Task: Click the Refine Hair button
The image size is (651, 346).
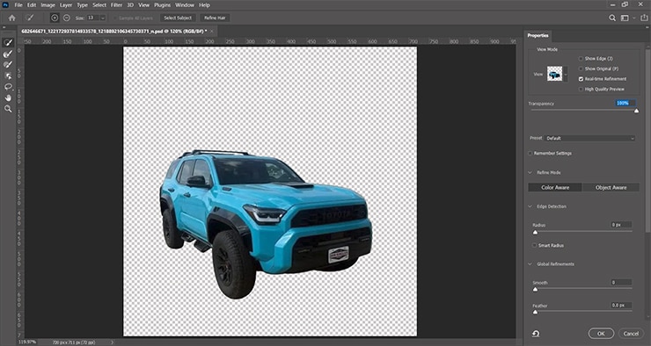Action: click(x=215, y=18)
